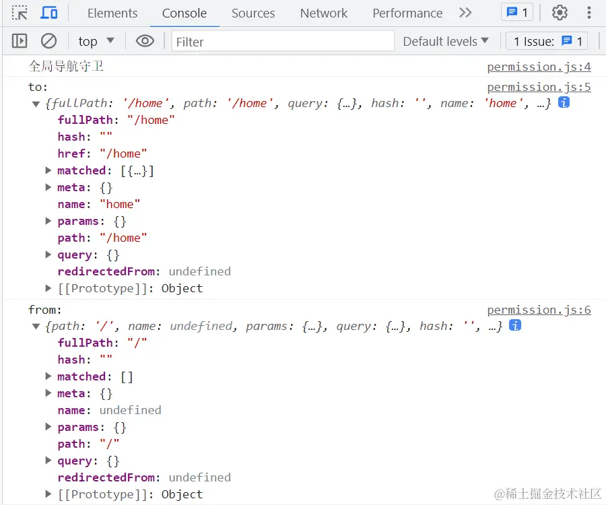This screenshot has width=606, height=505.
Task: Open the messages badge showing 1
Action: tap(517, 12)
